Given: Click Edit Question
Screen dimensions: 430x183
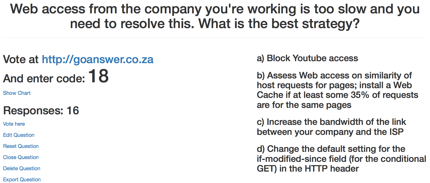Looking at the screenshot, I should [19, 135].
